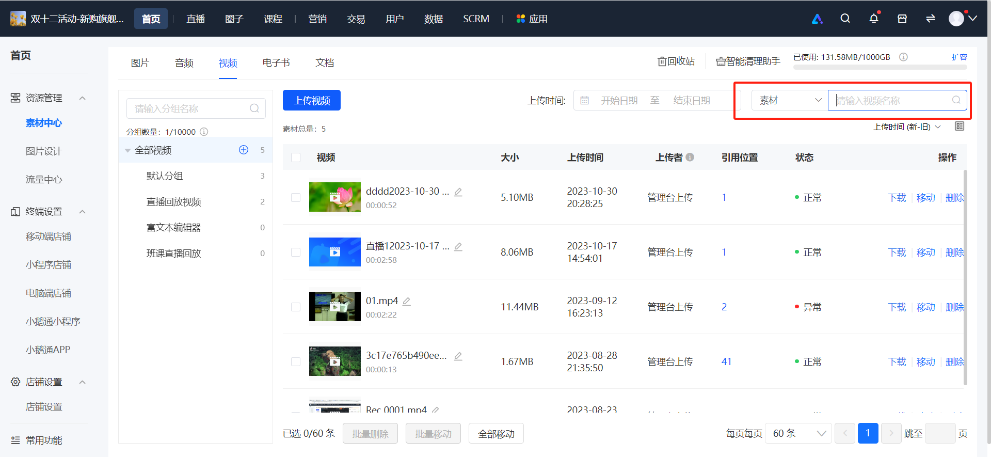Click 上传视频 button
The image size is (991, 457).
tap(312, 100)
